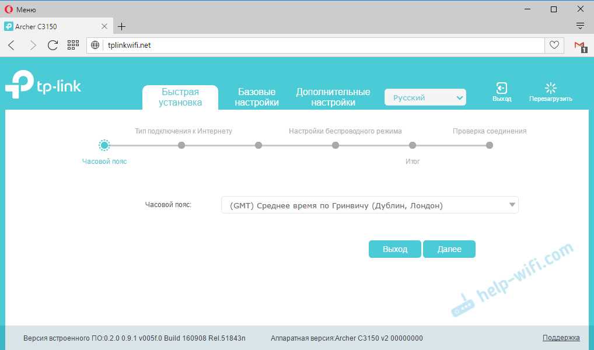Open the tab menu icon
Image resolution: width=594 pixels, height=350 pixels.
click(x=580, y=26)
